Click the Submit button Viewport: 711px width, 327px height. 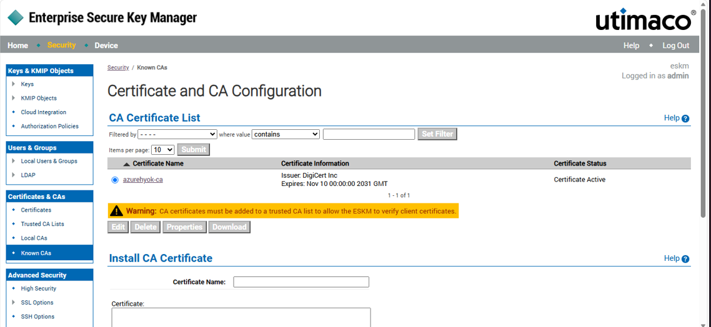[x=194, y=150]
